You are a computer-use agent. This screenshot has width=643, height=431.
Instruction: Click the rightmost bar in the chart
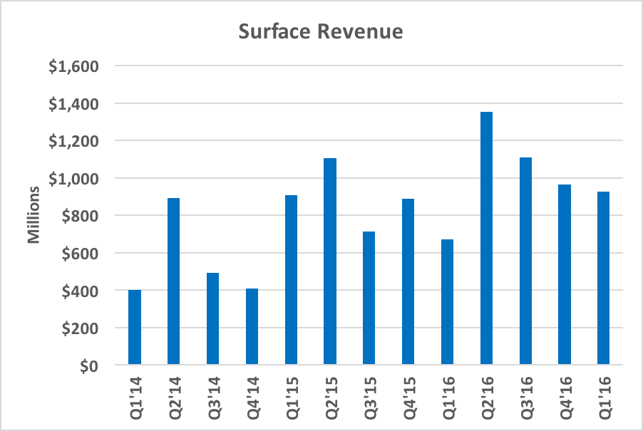coord(604,279)
